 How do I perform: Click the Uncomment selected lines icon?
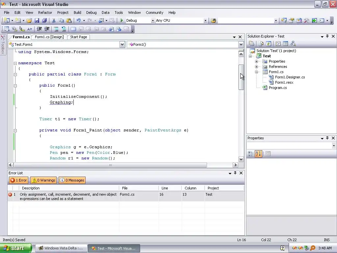coord(64,29)
